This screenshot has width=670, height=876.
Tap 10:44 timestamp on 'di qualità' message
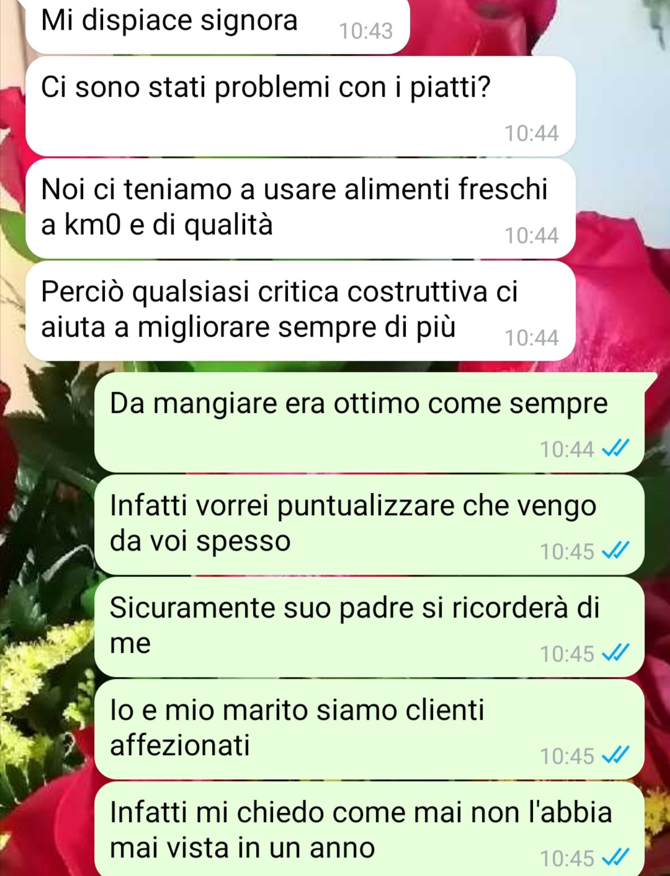(532, 236)
